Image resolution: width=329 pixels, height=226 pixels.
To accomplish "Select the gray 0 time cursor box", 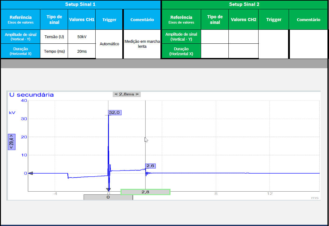I will [x=108, y=197].
